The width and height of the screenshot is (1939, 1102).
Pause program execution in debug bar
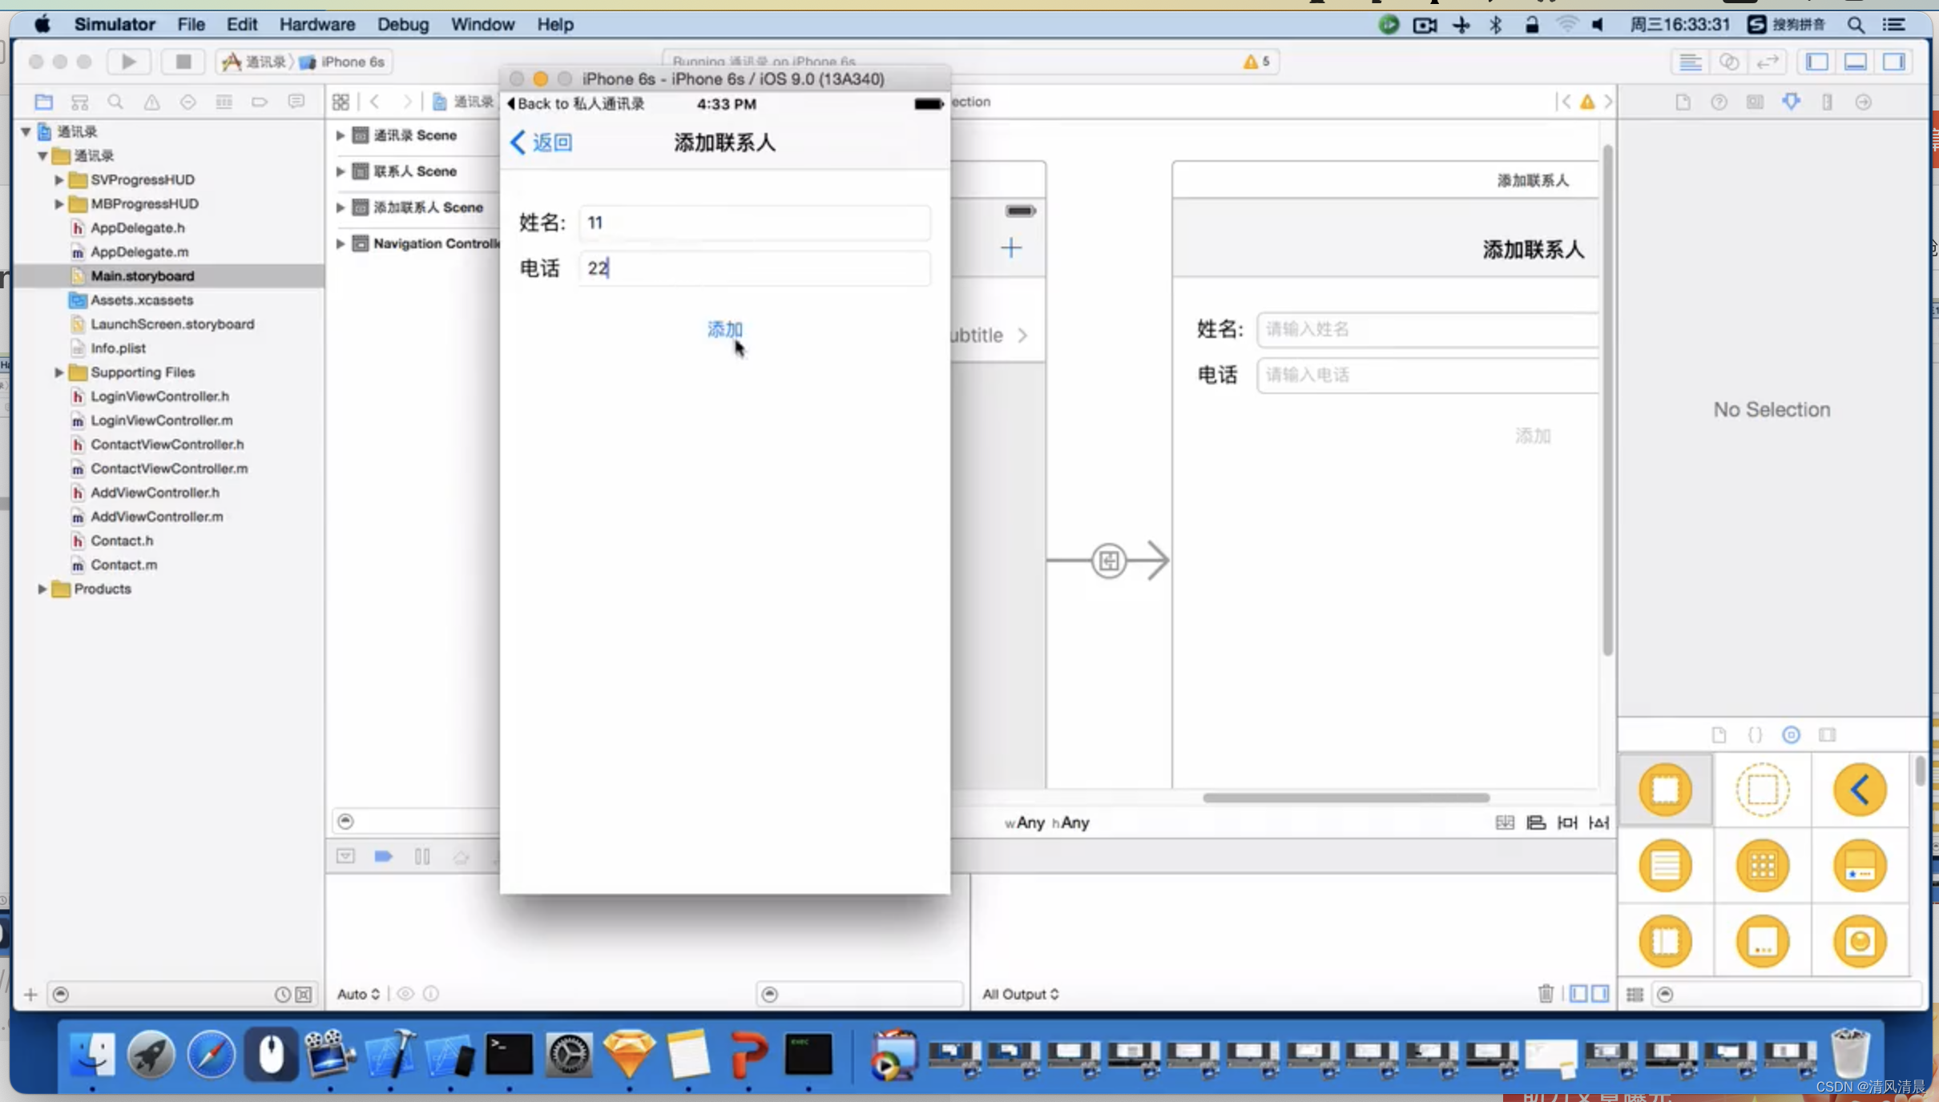point(422,856)
